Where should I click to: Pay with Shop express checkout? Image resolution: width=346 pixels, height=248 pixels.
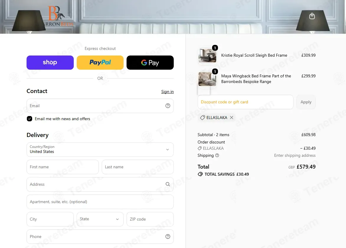50,63
